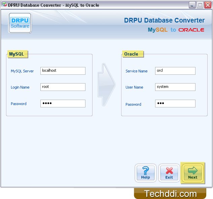Click the "Login Name" label text
The height and width of the screenshot is (199, 213).
[x=20, y=87]
